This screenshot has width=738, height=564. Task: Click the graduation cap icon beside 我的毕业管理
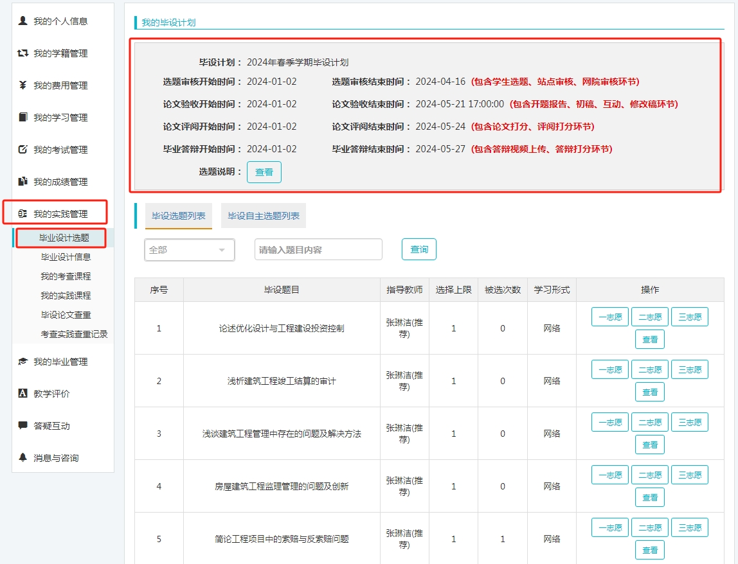23,362
